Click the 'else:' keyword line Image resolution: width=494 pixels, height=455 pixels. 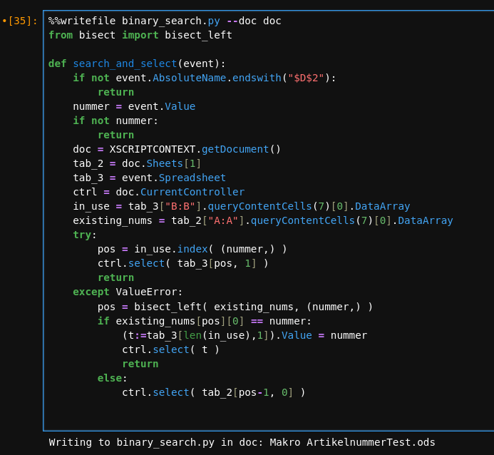point(112,378)
